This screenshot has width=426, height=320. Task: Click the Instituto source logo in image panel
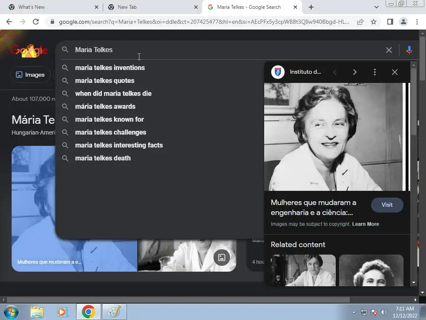tap(277, 72)
